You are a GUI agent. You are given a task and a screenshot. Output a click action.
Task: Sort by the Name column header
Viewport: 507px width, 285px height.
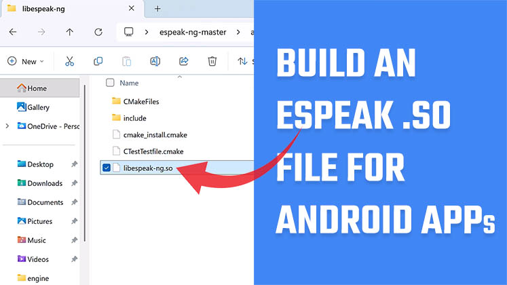pyautogui.click(x=129, y=83)
